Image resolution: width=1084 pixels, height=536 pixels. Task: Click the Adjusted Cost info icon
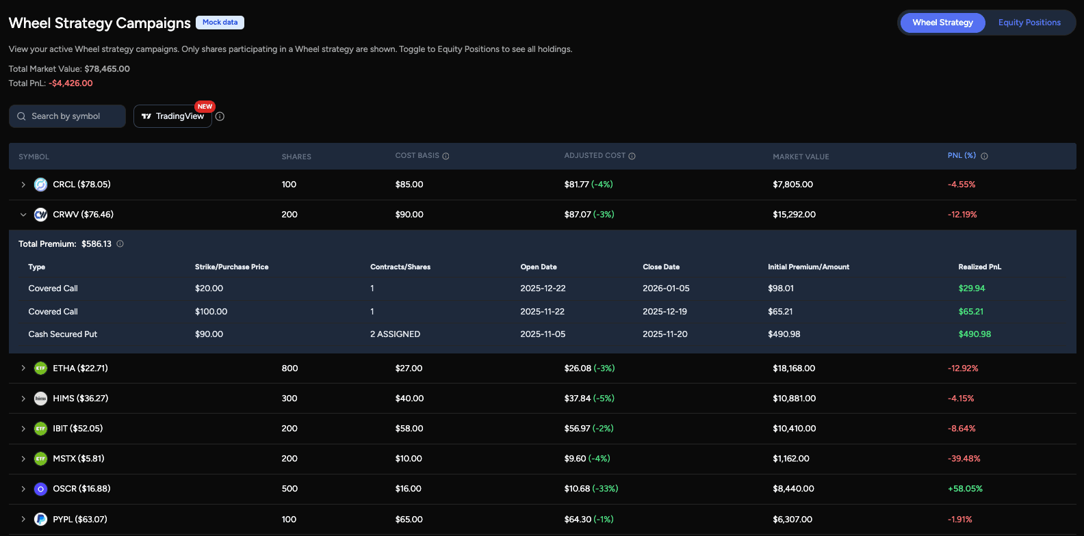pos(632,156)
